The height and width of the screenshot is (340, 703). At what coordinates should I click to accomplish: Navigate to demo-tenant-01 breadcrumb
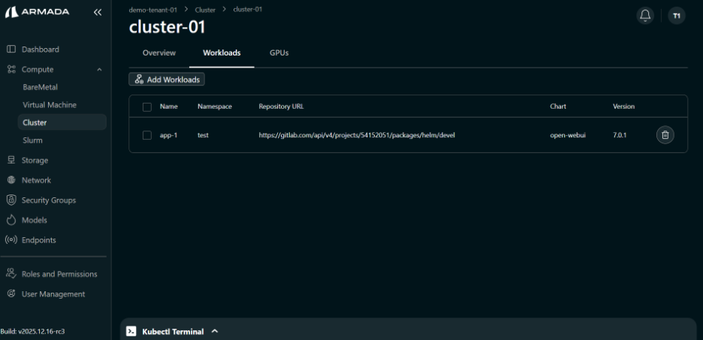(153, 10)
